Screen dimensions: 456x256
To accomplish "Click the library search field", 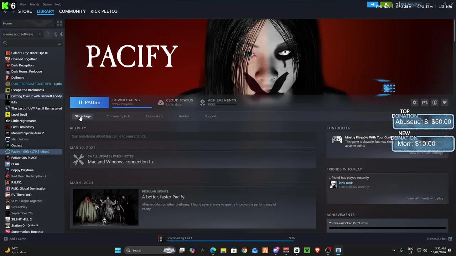I will (29, 43).
